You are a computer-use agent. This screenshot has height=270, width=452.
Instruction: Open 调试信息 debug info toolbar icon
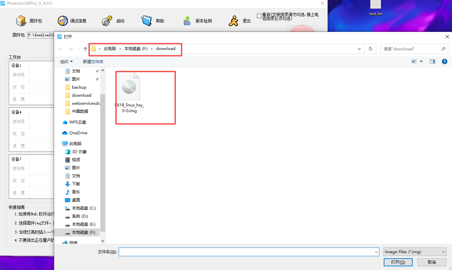(x=63, y=21)
